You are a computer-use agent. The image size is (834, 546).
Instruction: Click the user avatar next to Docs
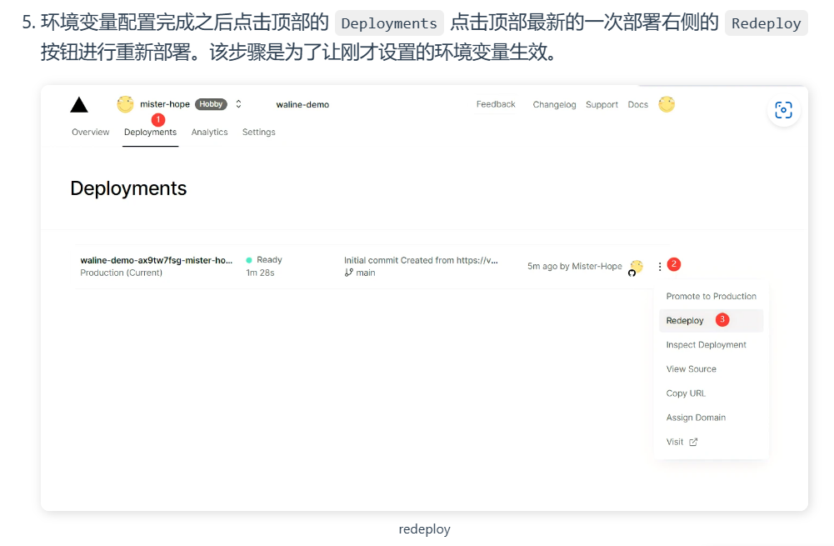pos(667,104)
